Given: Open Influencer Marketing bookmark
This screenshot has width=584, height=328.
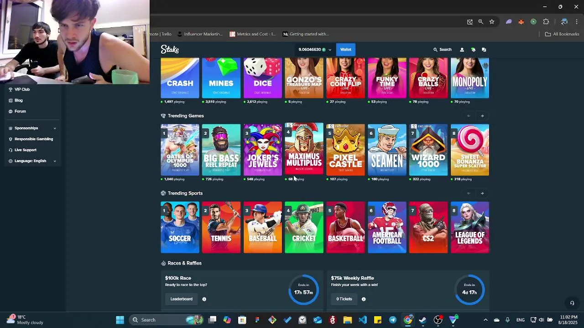Looking at the screenshot, I should (x=200, y=34).
